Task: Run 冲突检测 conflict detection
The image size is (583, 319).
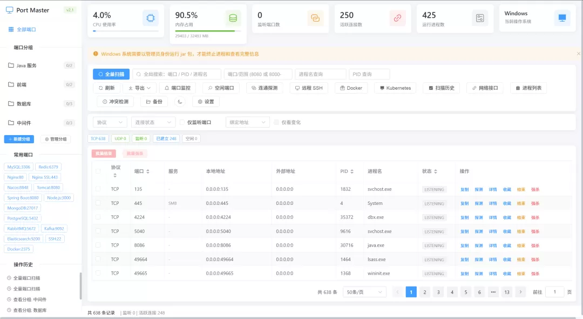Action: (116, 102)
